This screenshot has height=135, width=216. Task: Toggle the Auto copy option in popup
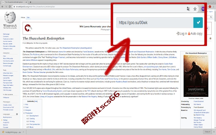point(195,34)
